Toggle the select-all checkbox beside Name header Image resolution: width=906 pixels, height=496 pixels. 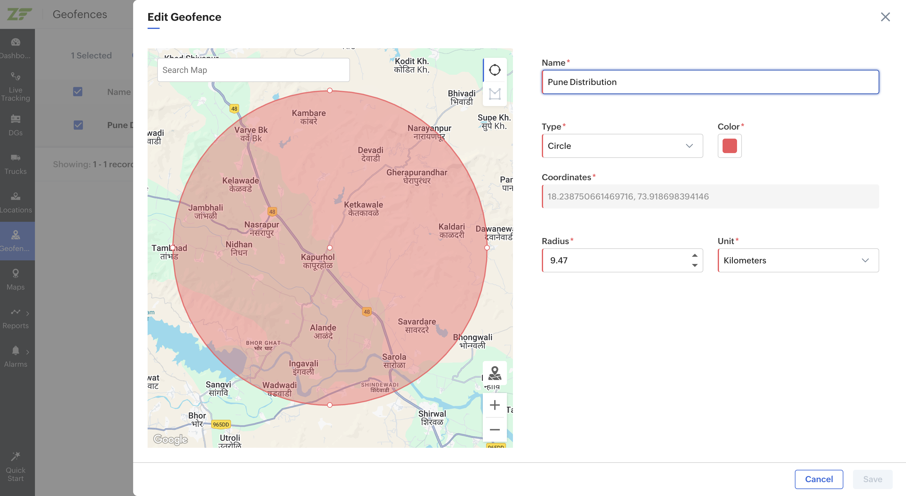(78, 92)
